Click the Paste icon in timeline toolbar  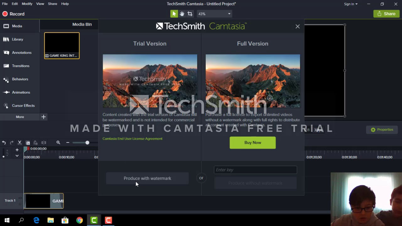pos(35,143)
